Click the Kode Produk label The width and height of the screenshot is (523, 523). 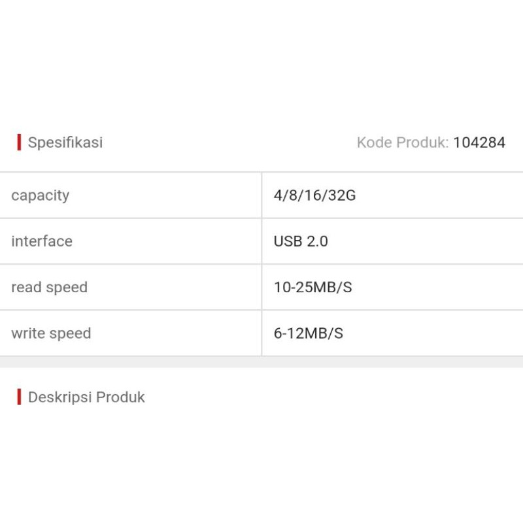pos(402,143)
